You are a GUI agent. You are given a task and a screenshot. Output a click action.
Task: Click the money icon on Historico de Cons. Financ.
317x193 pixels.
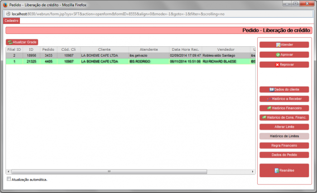click(264, 117)
